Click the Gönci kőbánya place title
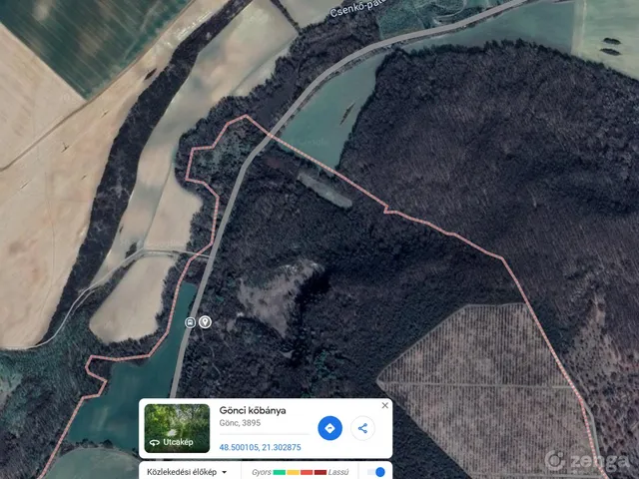639x479 pixels. click(253, 410)
